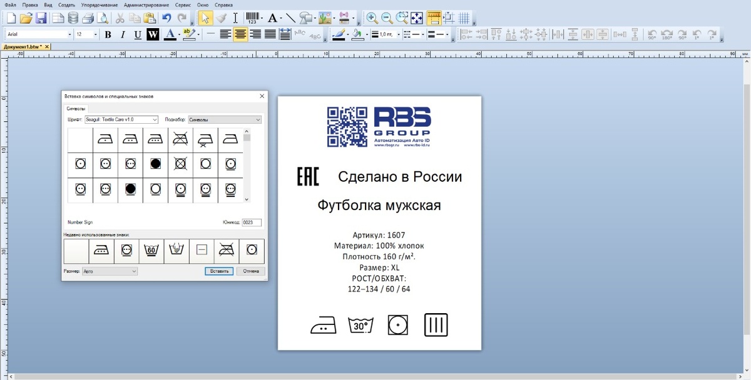Screen dimensions: 751x380
Task: Open the Размер Авто dropdown
Action: pos(110,271)
